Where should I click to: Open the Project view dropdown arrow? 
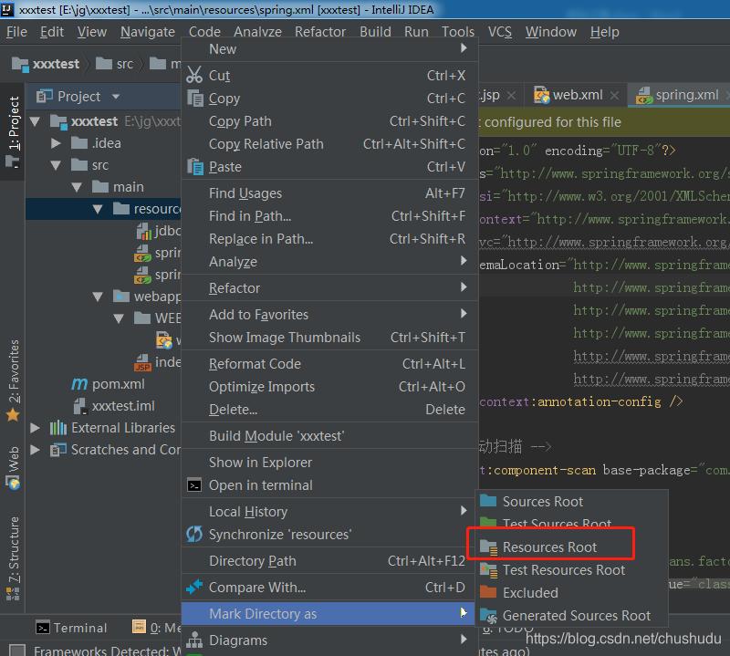tap(116, 97)
